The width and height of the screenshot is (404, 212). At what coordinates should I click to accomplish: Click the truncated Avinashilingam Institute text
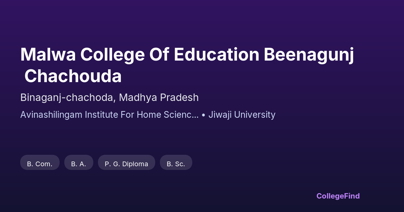[x=109, y=115]
